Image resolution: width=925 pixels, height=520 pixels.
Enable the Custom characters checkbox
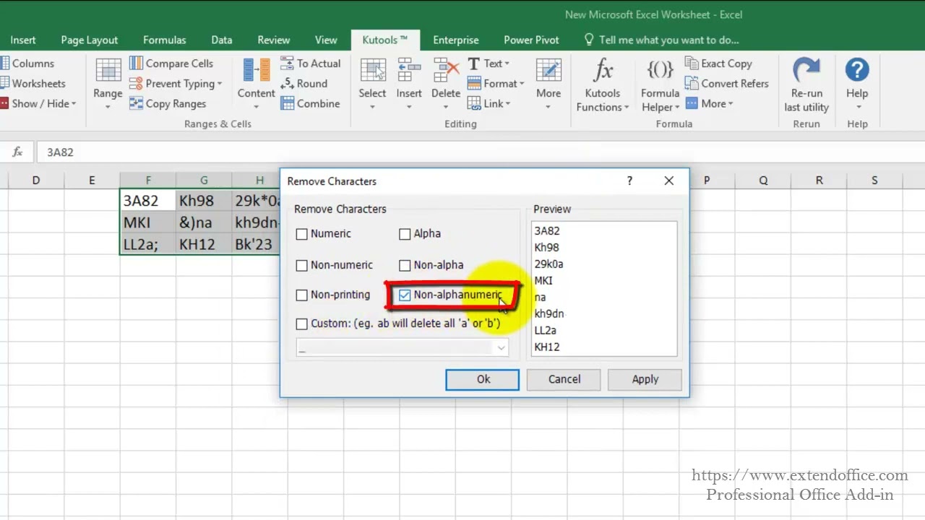[x=302, y=324]
